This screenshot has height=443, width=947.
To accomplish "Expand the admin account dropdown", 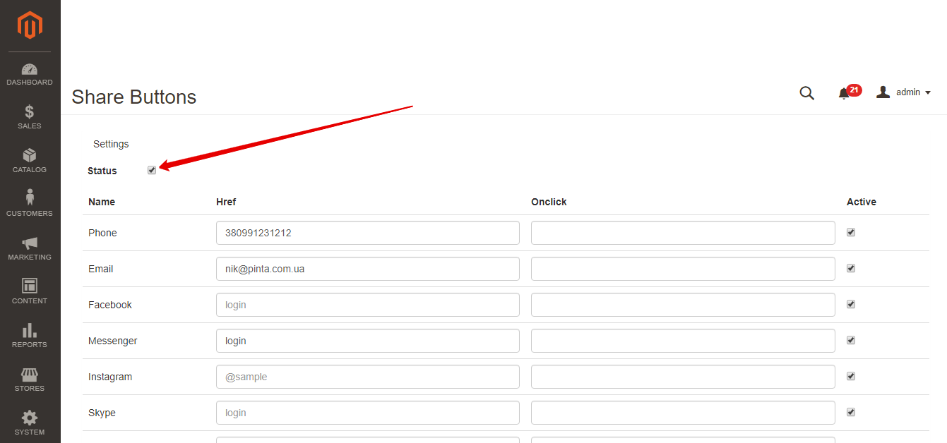I will coord(903,92).
